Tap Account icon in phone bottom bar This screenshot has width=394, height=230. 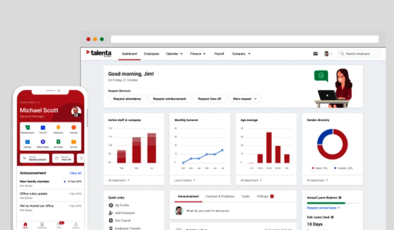76,225
